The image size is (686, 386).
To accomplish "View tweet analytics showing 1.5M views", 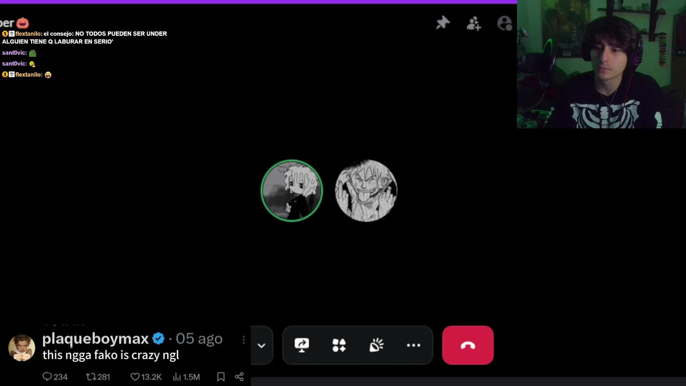I will pos(187,377).
